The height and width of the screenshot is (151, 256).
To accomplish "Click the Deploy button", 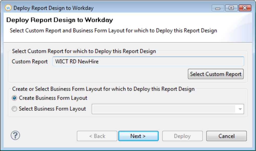I will tap(182, 136).
